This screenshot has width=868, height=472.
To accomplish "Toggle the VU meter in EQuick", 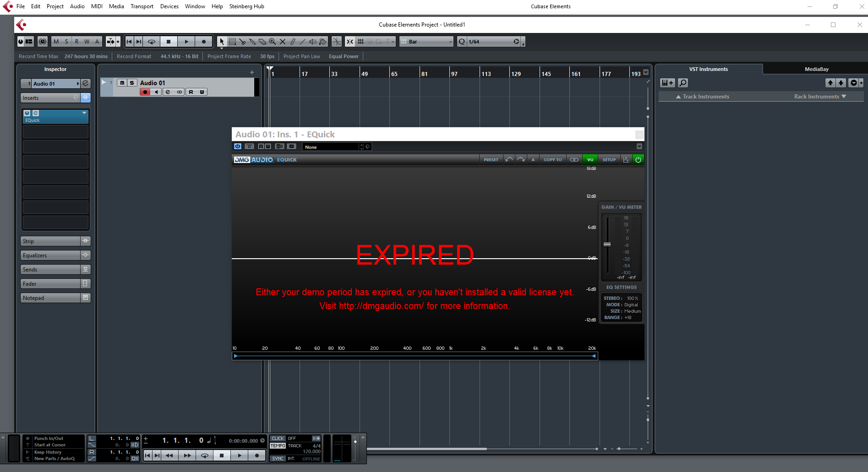I will (590, 160).
